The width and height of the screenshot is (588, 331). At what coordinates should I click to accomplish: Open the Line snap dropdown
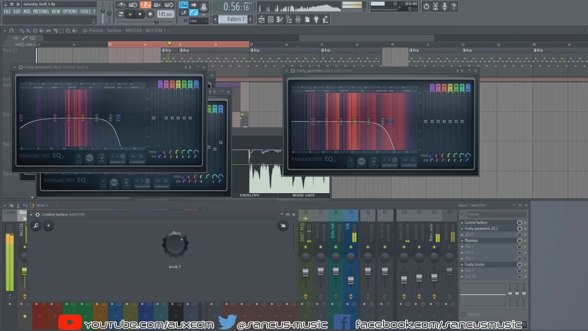199,21
